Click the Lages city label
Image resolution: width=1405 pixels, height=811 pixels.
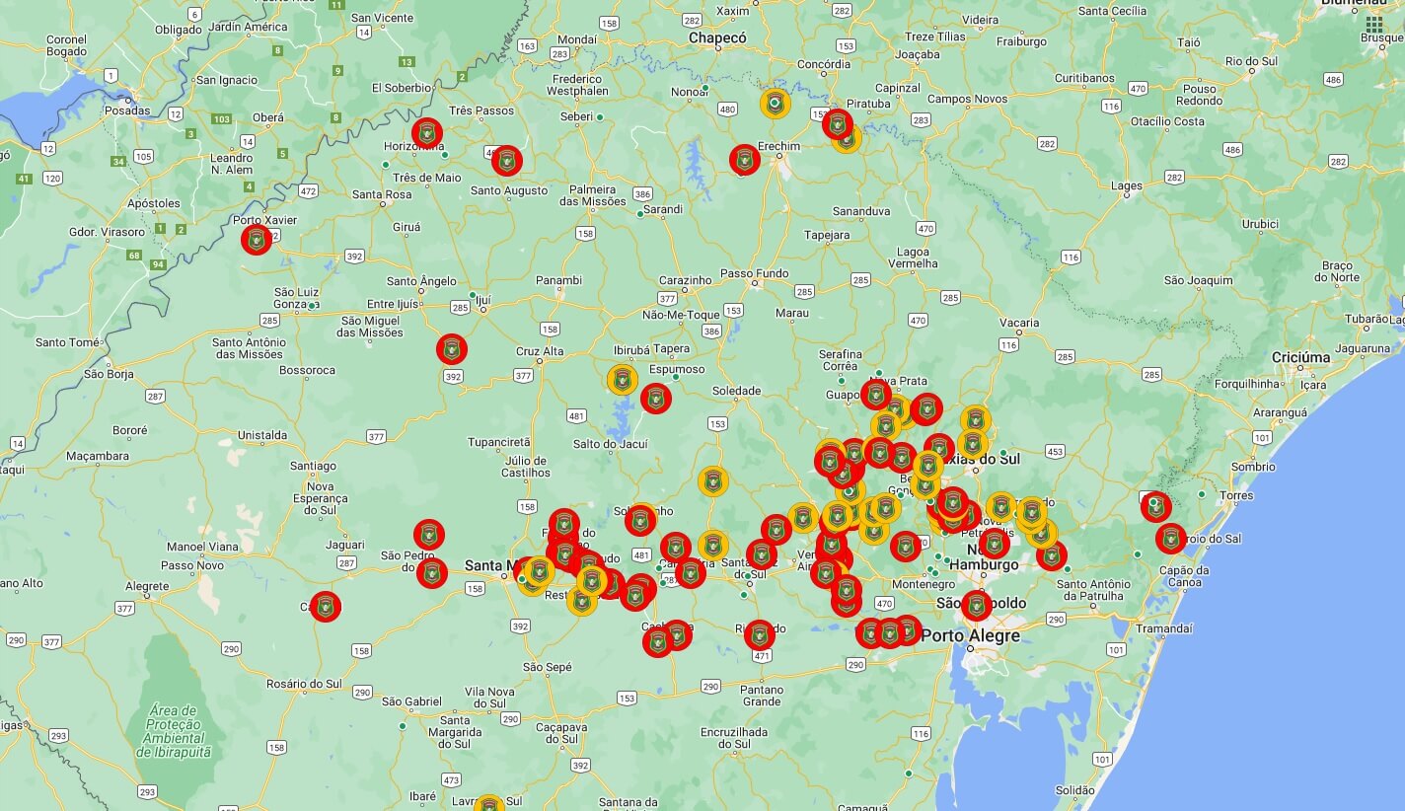click(1127, 185)
